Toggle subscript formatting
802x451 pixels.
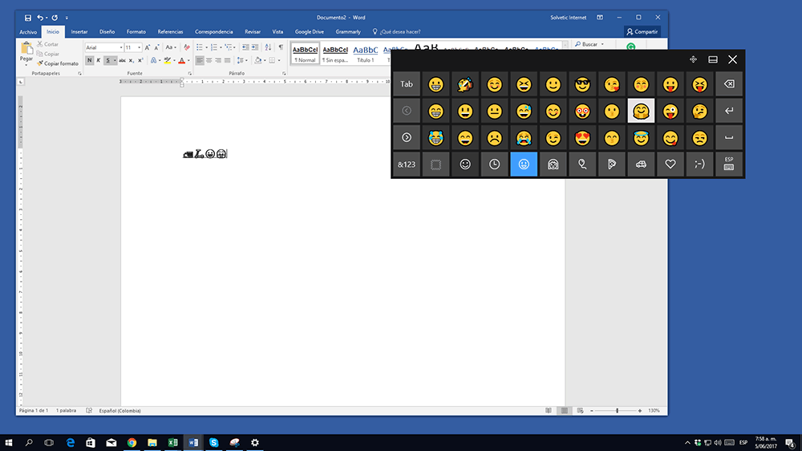pos(131,60)
